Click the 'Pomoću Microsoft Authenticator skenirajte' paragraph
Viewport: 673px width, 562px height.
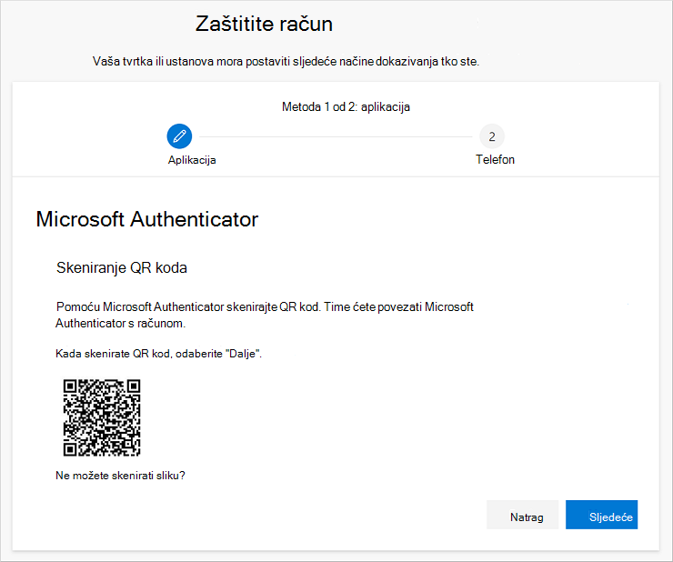coord(265,315)
